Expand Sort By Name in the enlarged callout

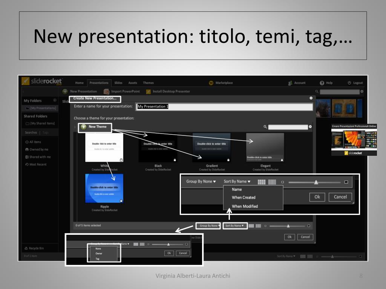[x=237, y=182]
